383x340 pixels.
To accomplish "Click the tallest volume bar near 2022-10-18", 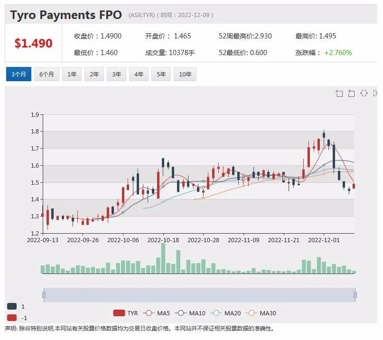I will (163, 258).
